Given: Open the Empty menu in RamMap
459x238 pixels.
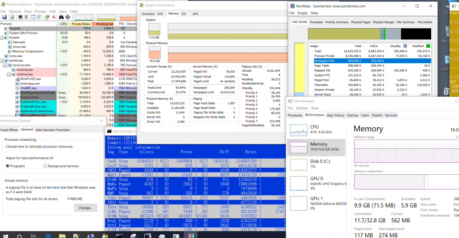Looking at the screenshot, I should [x=303, y=13].
